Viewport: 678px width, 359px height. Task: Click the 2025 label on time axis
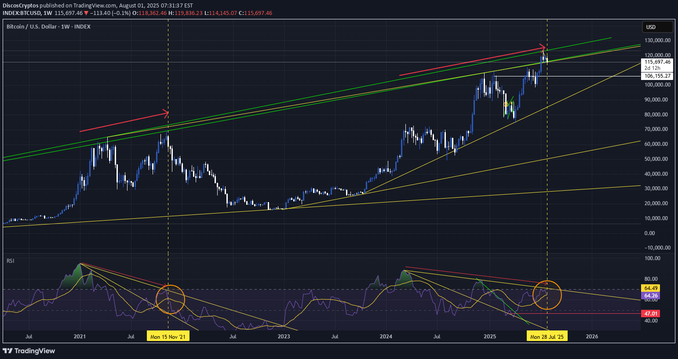point(489,337)
